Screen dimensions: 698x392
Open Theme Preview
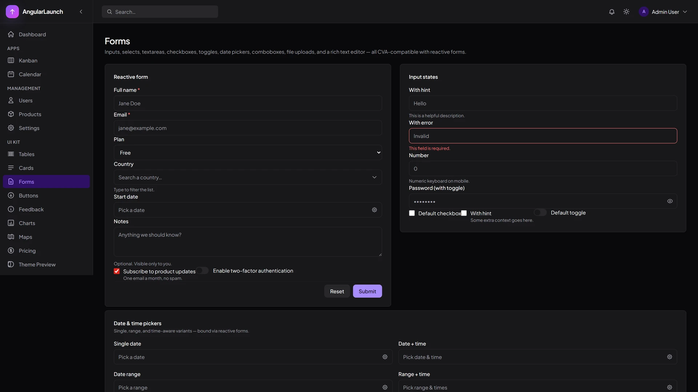[x=46, y=264]
